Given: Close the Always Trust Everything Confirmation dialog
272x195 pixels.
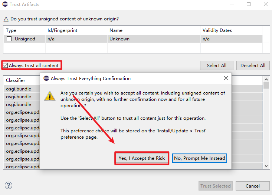Looking at the screenshot, I should pos(226,79).
